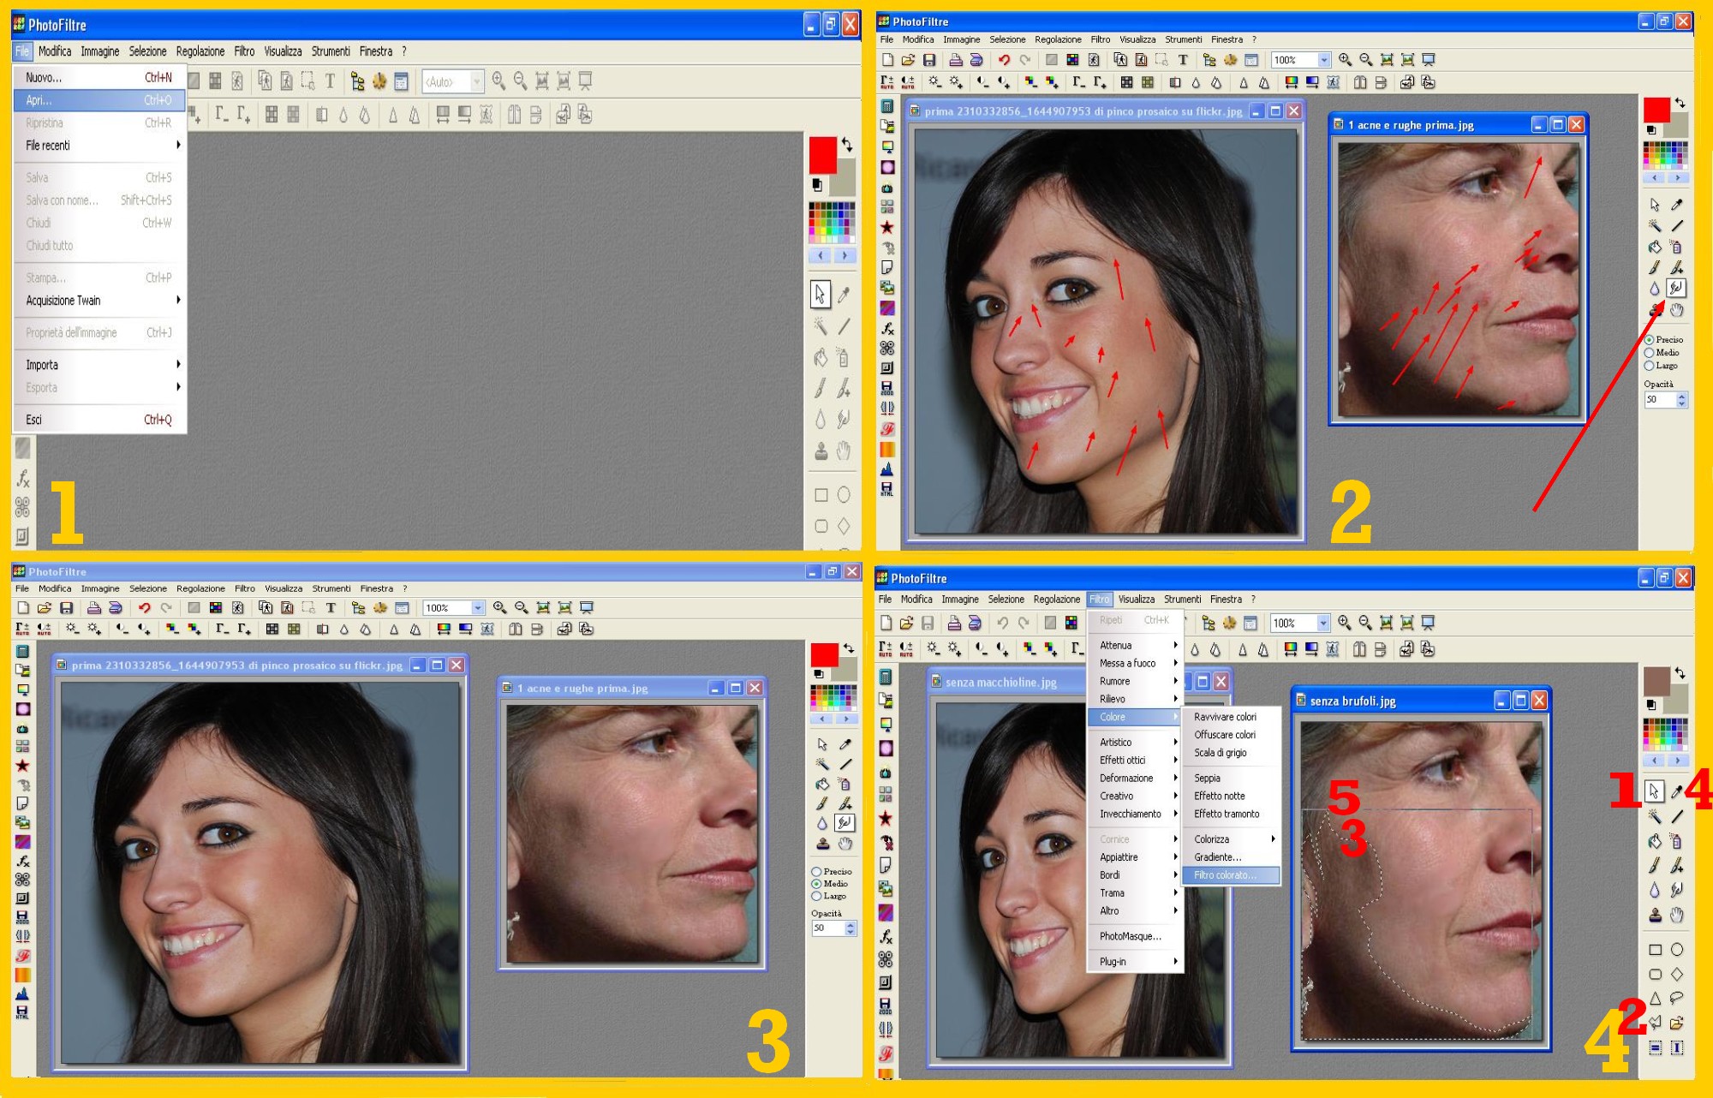Click the text 'T' toolbar icon in screenshot 1

pos(330,81)
